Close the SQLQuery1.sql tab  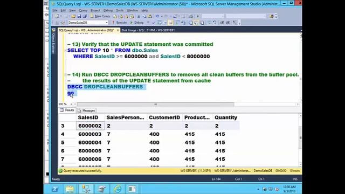pyautogui.click(x=118, y=30)
